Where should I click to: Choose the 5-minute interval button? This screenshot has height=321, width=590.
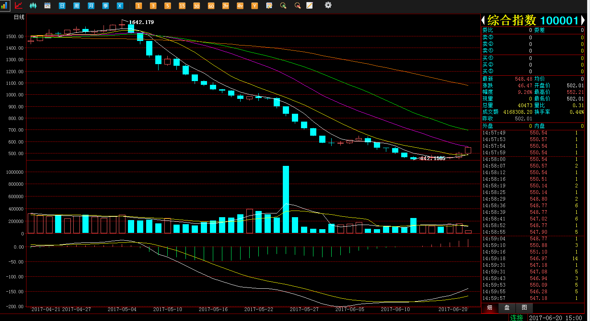168,6
